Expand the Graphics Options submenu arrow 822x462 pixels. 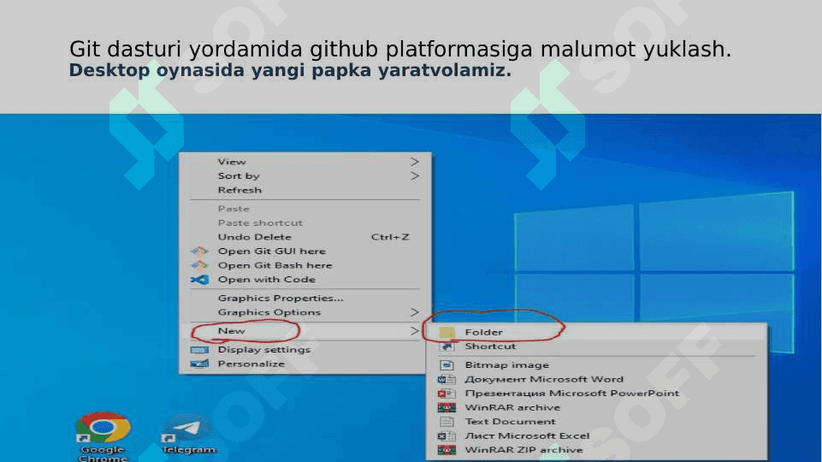pyautogui.click(x=415, y=312)
